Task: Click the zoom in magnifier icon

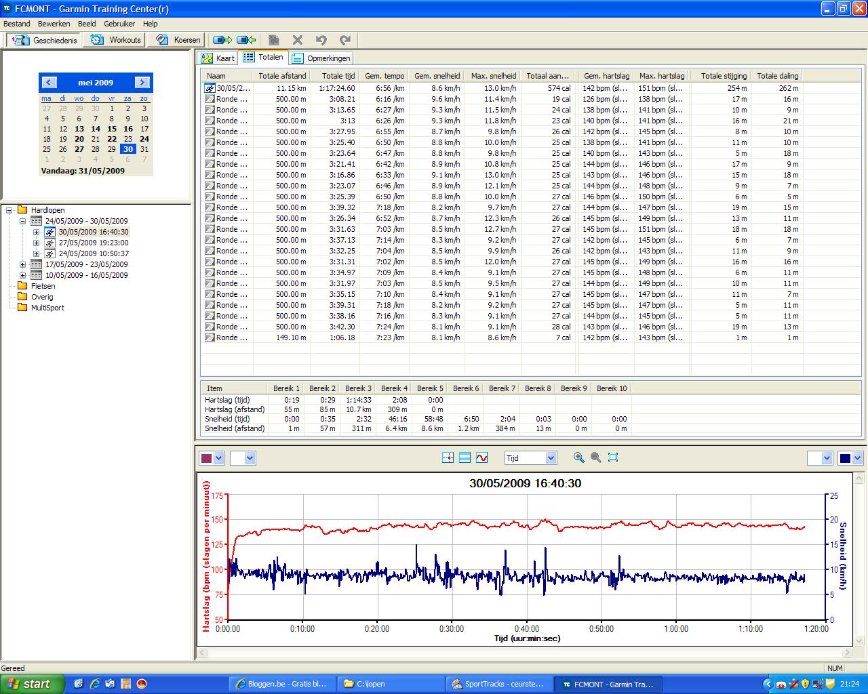Action: (x=579, y=457)
